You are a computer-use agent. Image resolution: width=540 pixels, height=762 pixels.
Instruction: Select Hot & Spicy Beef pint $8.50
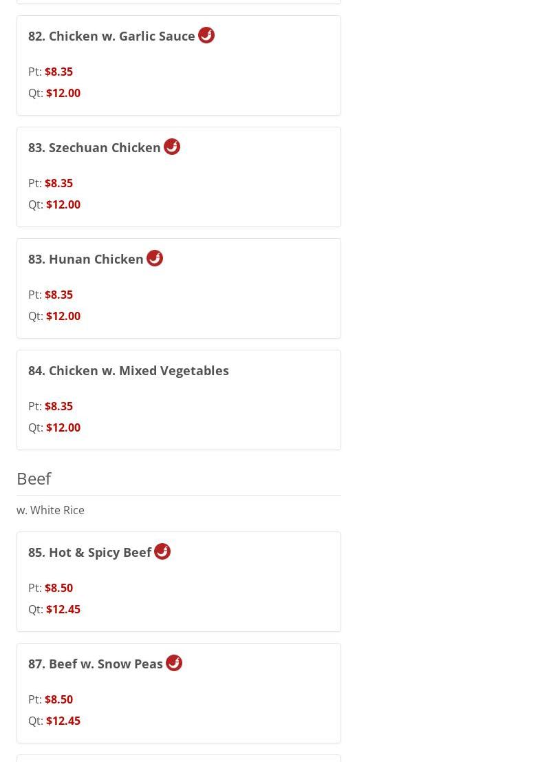[58, 588]
